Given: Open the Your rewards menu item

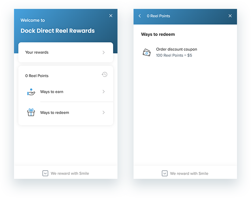Looking at the screenshot, I should pos(37,52).
